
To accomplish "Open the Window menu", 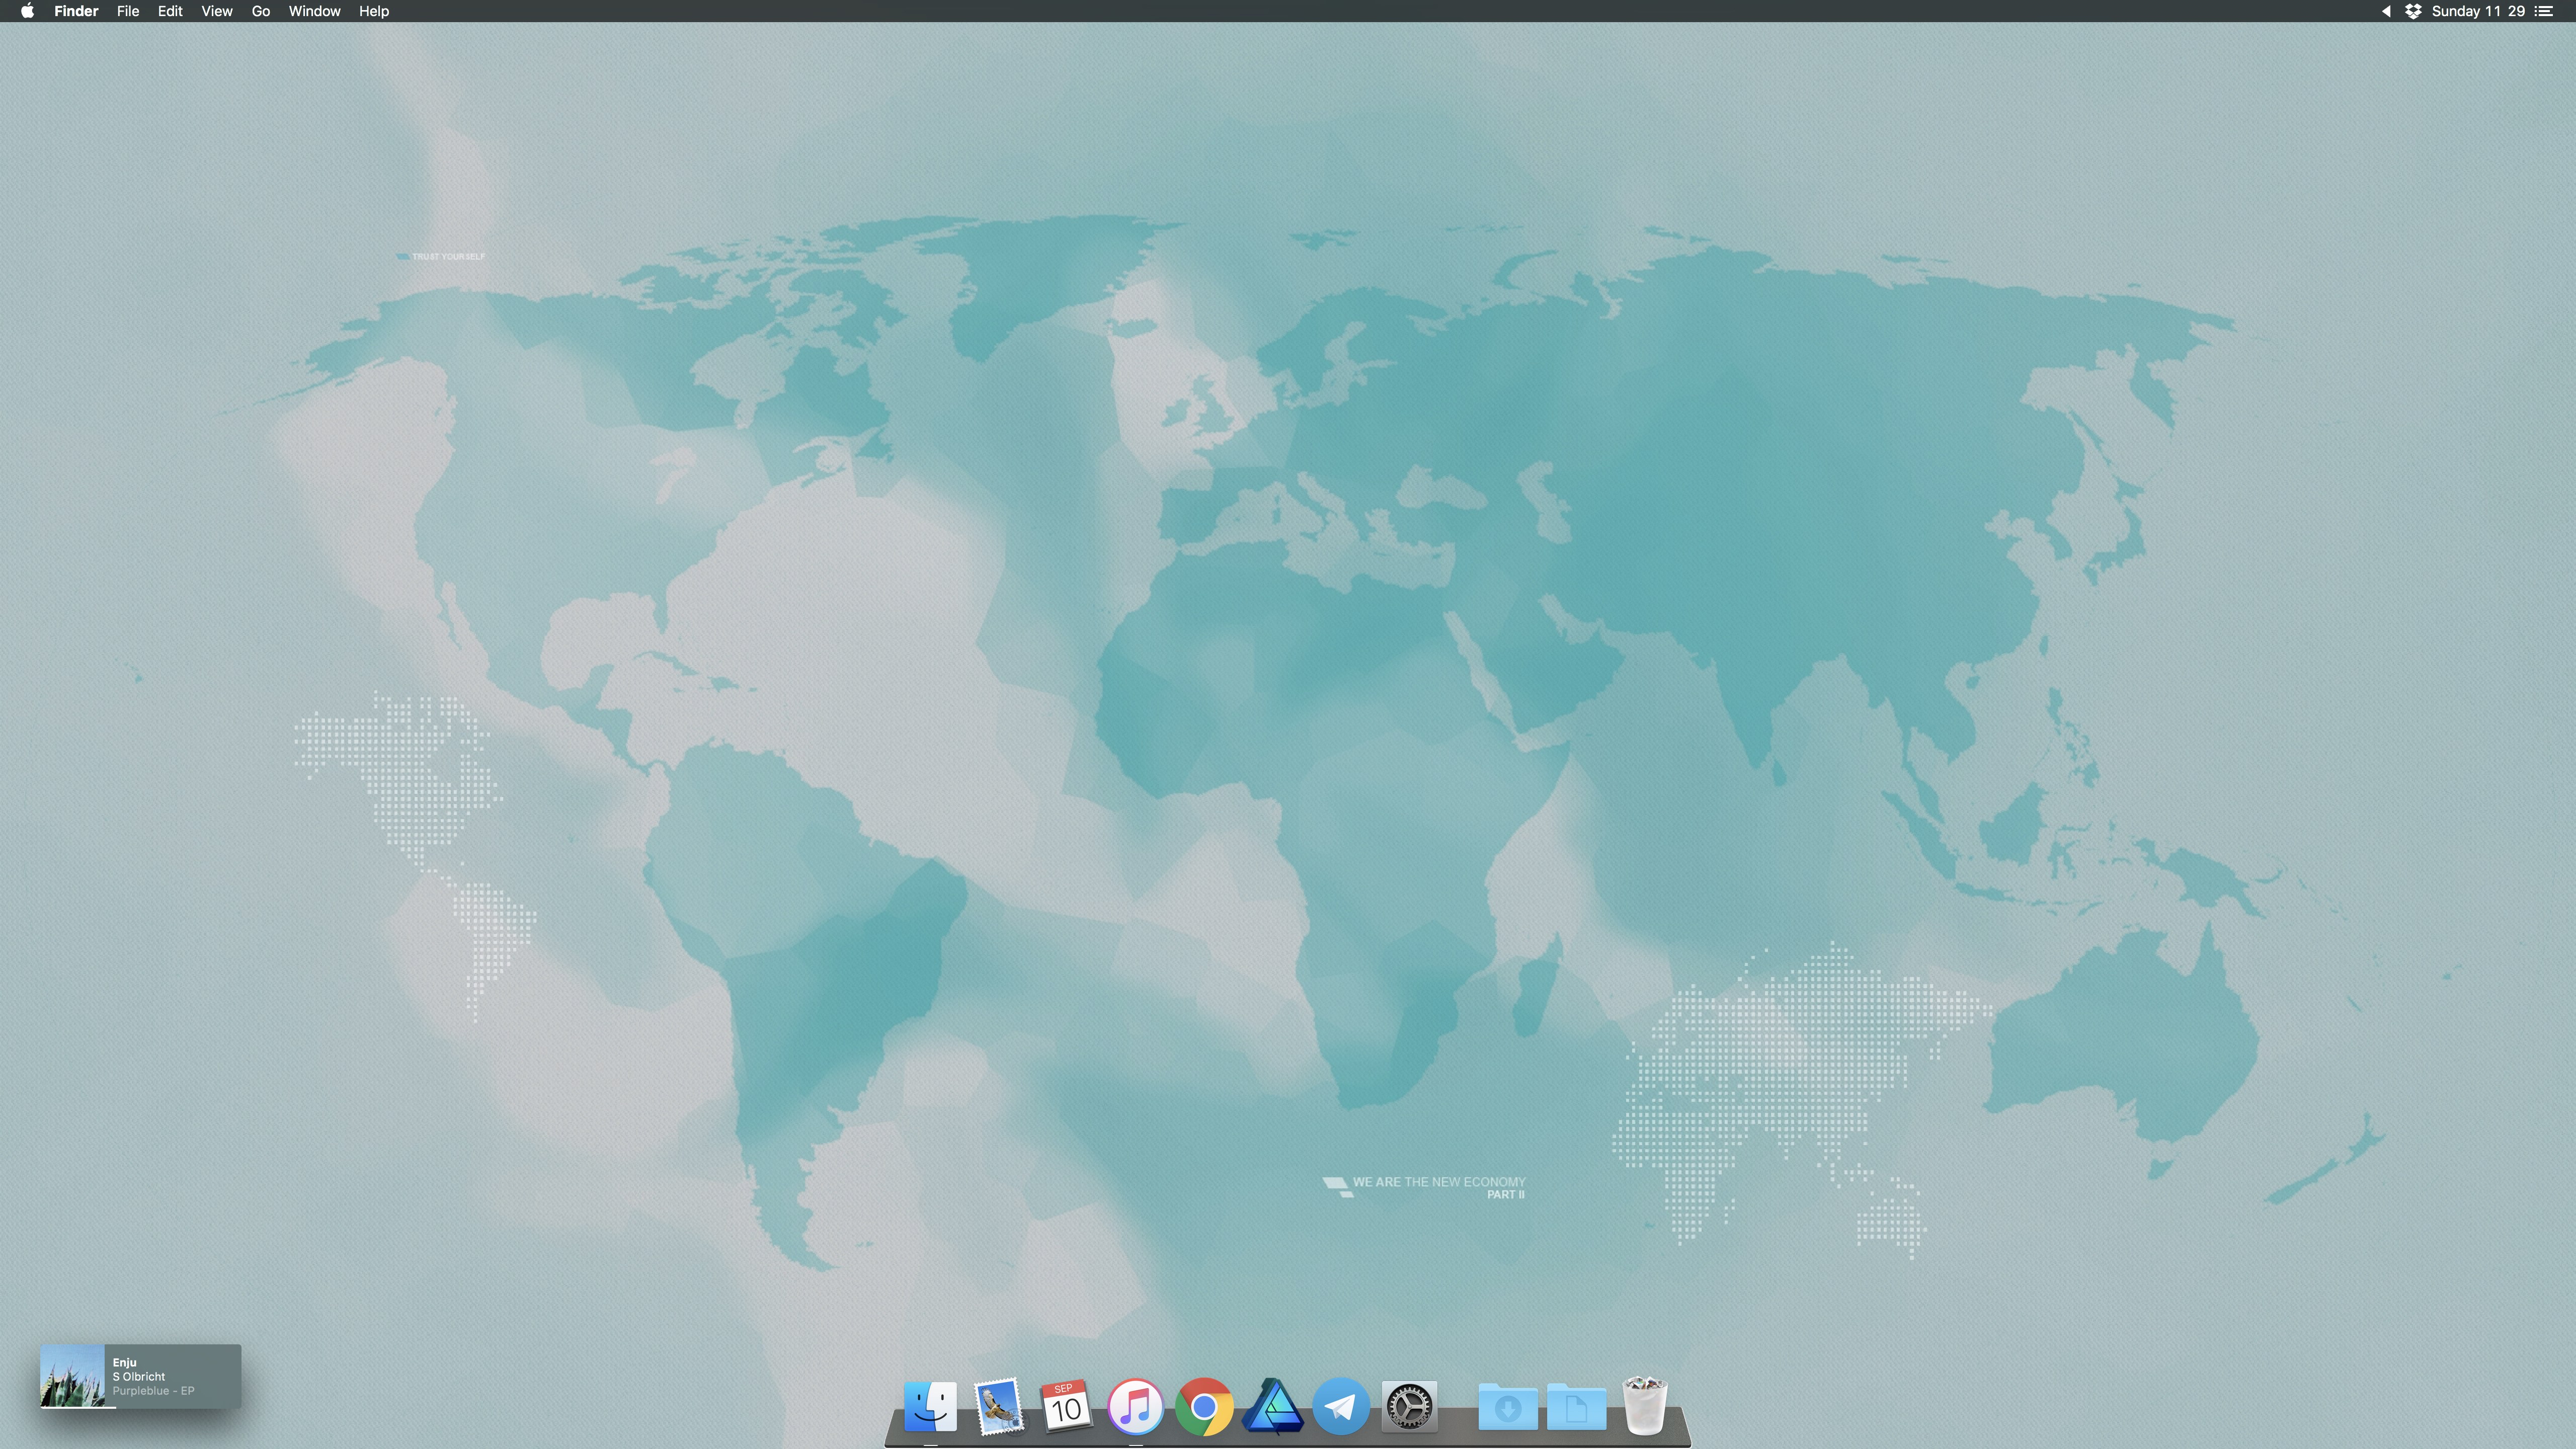I will coord(314,11).
